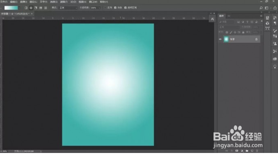This screenshot has height=155, width=278.
Task: Open the workspace switcher icon
Action: (267, 8)
